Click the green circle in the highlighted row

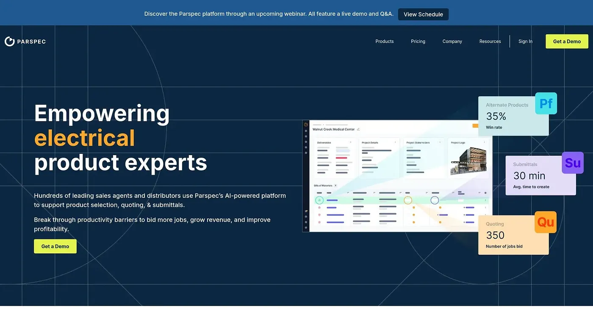(x=319, y=200)
